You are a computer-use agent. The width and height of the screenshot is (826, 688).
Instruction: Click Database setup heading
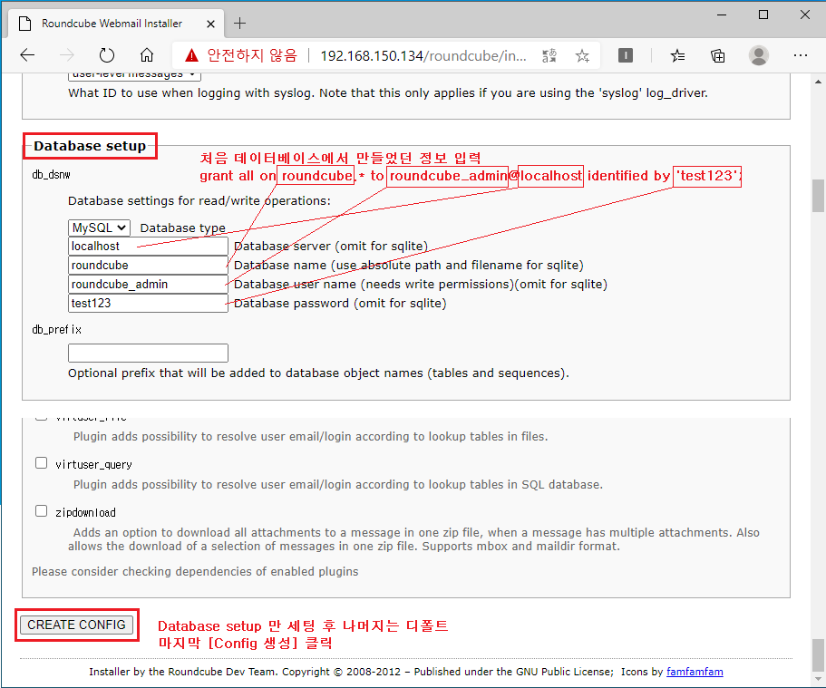[x=90, y=146]
